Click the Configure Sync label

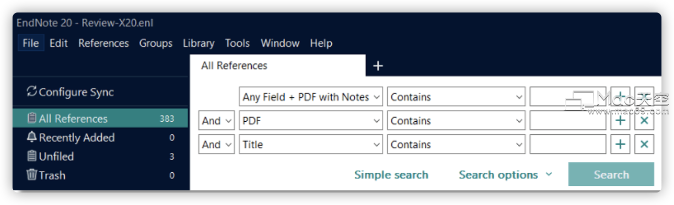pyautogui.click(x=76, y=92)
